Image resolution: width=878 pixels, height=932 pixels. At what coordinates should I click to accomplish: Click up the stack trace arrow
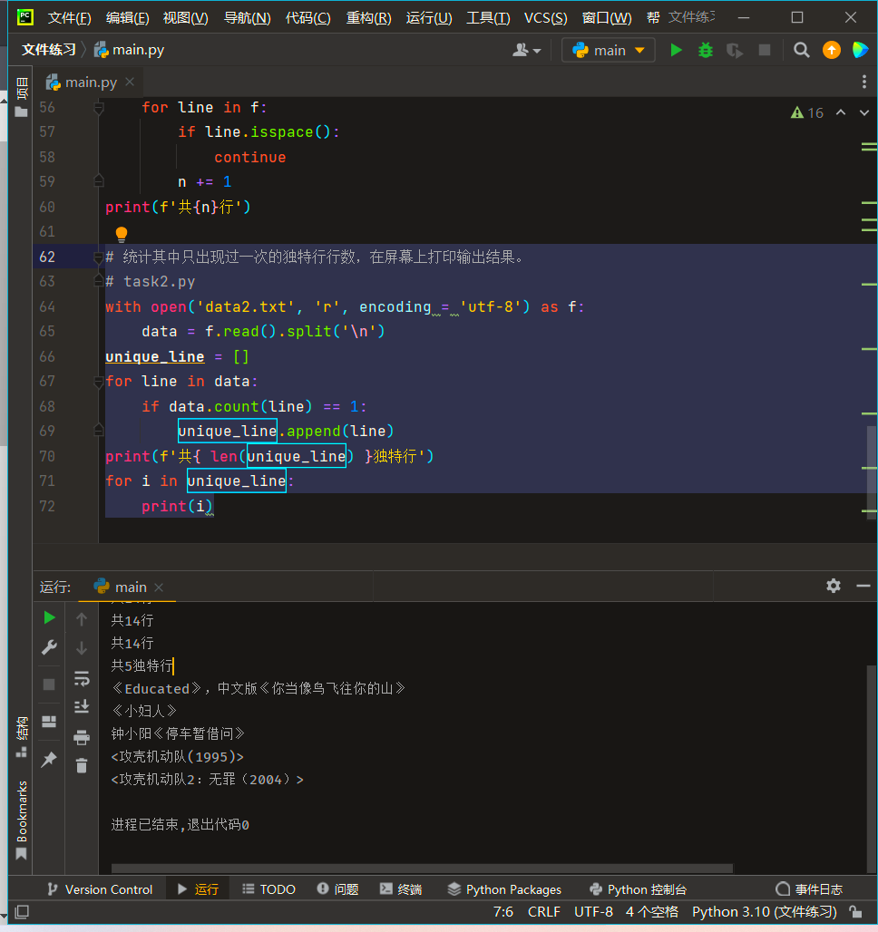(x=82, y=619)
